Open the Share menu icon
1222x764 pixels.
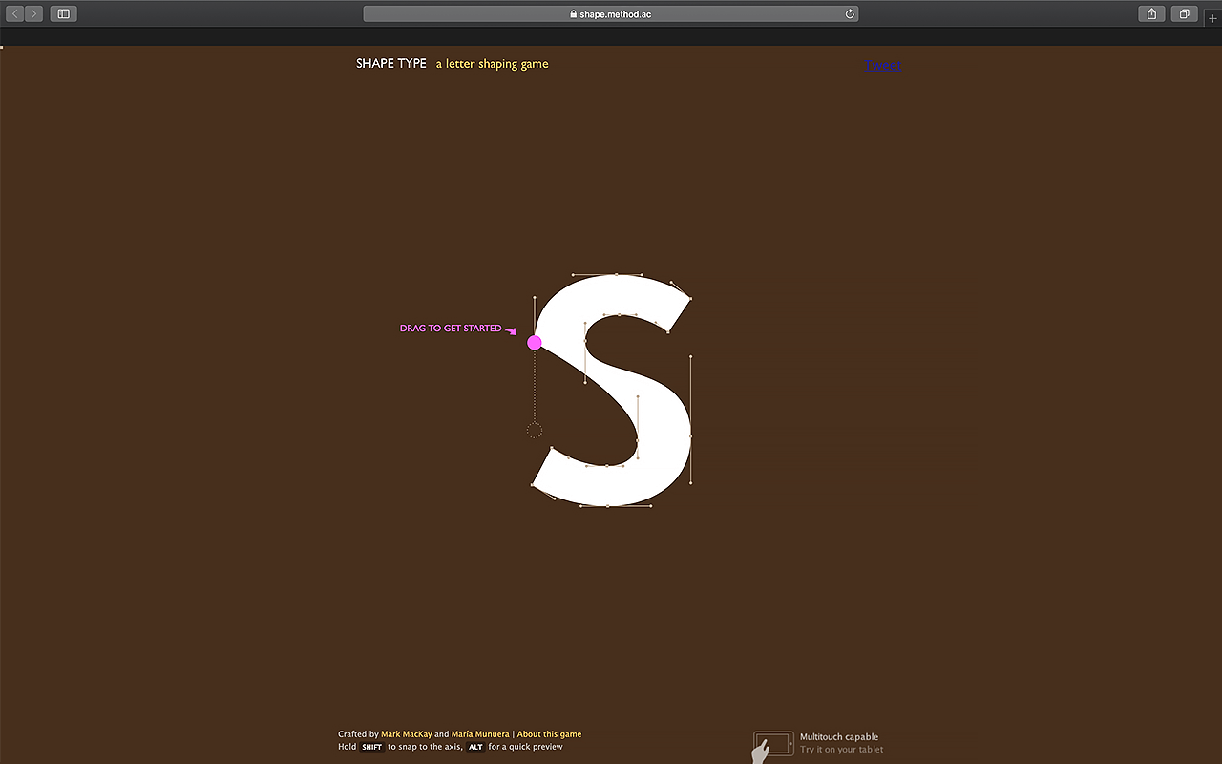[1151, 14]
